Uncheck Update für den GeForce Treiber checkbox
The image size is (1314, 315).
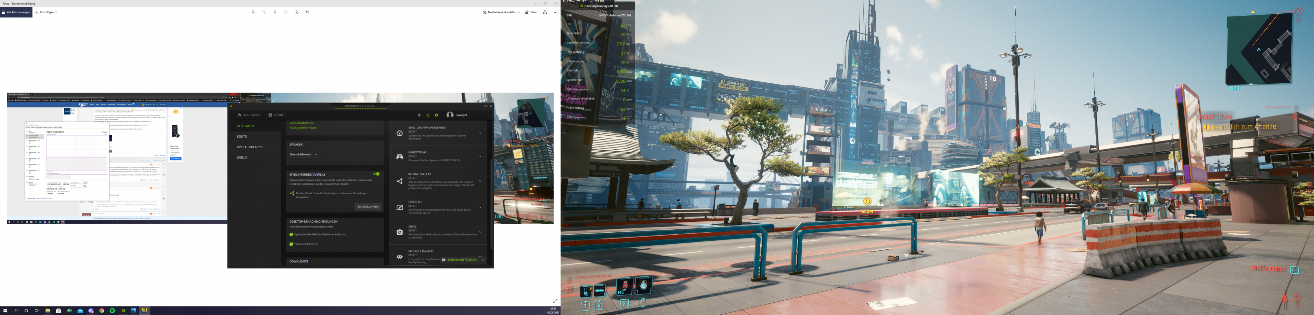[x=291, y=235]
